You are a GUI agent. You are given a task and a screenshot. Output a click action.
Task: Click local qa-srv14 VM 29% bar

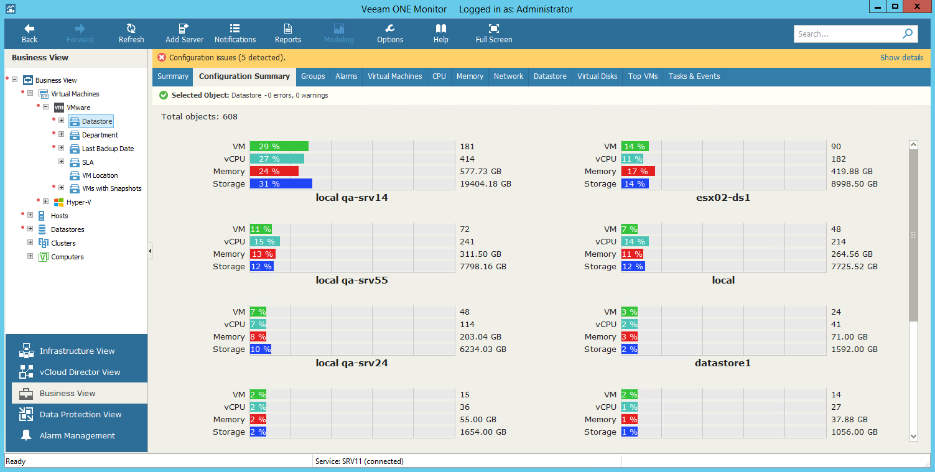point(279,147)
